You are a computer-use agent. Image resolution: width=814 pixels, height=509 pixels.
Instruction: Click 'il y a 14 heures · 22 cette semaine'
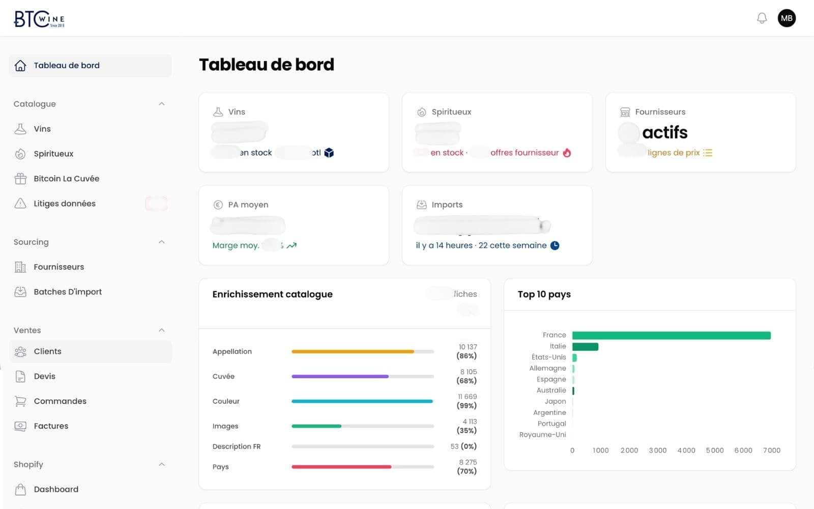click(x=481, y=245)
